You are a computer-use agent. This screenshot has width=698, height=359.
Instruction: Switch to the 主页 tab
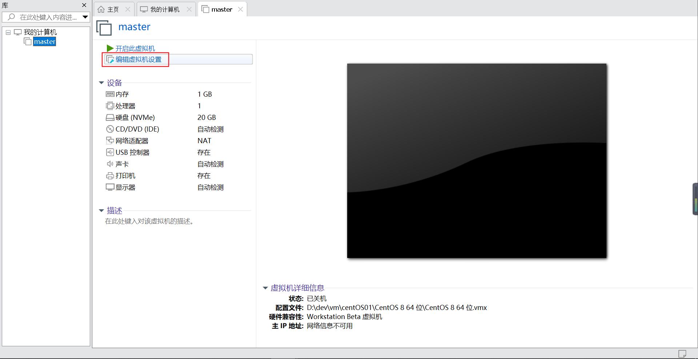tap(112, 9)
